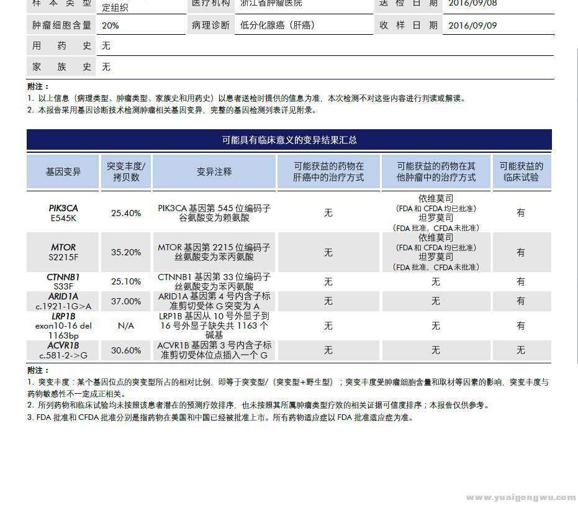Image resolution: width=578 pixels, height=505 pixels.
Task: Click the 收样日期 label
Action: click(x=409, y=25)
